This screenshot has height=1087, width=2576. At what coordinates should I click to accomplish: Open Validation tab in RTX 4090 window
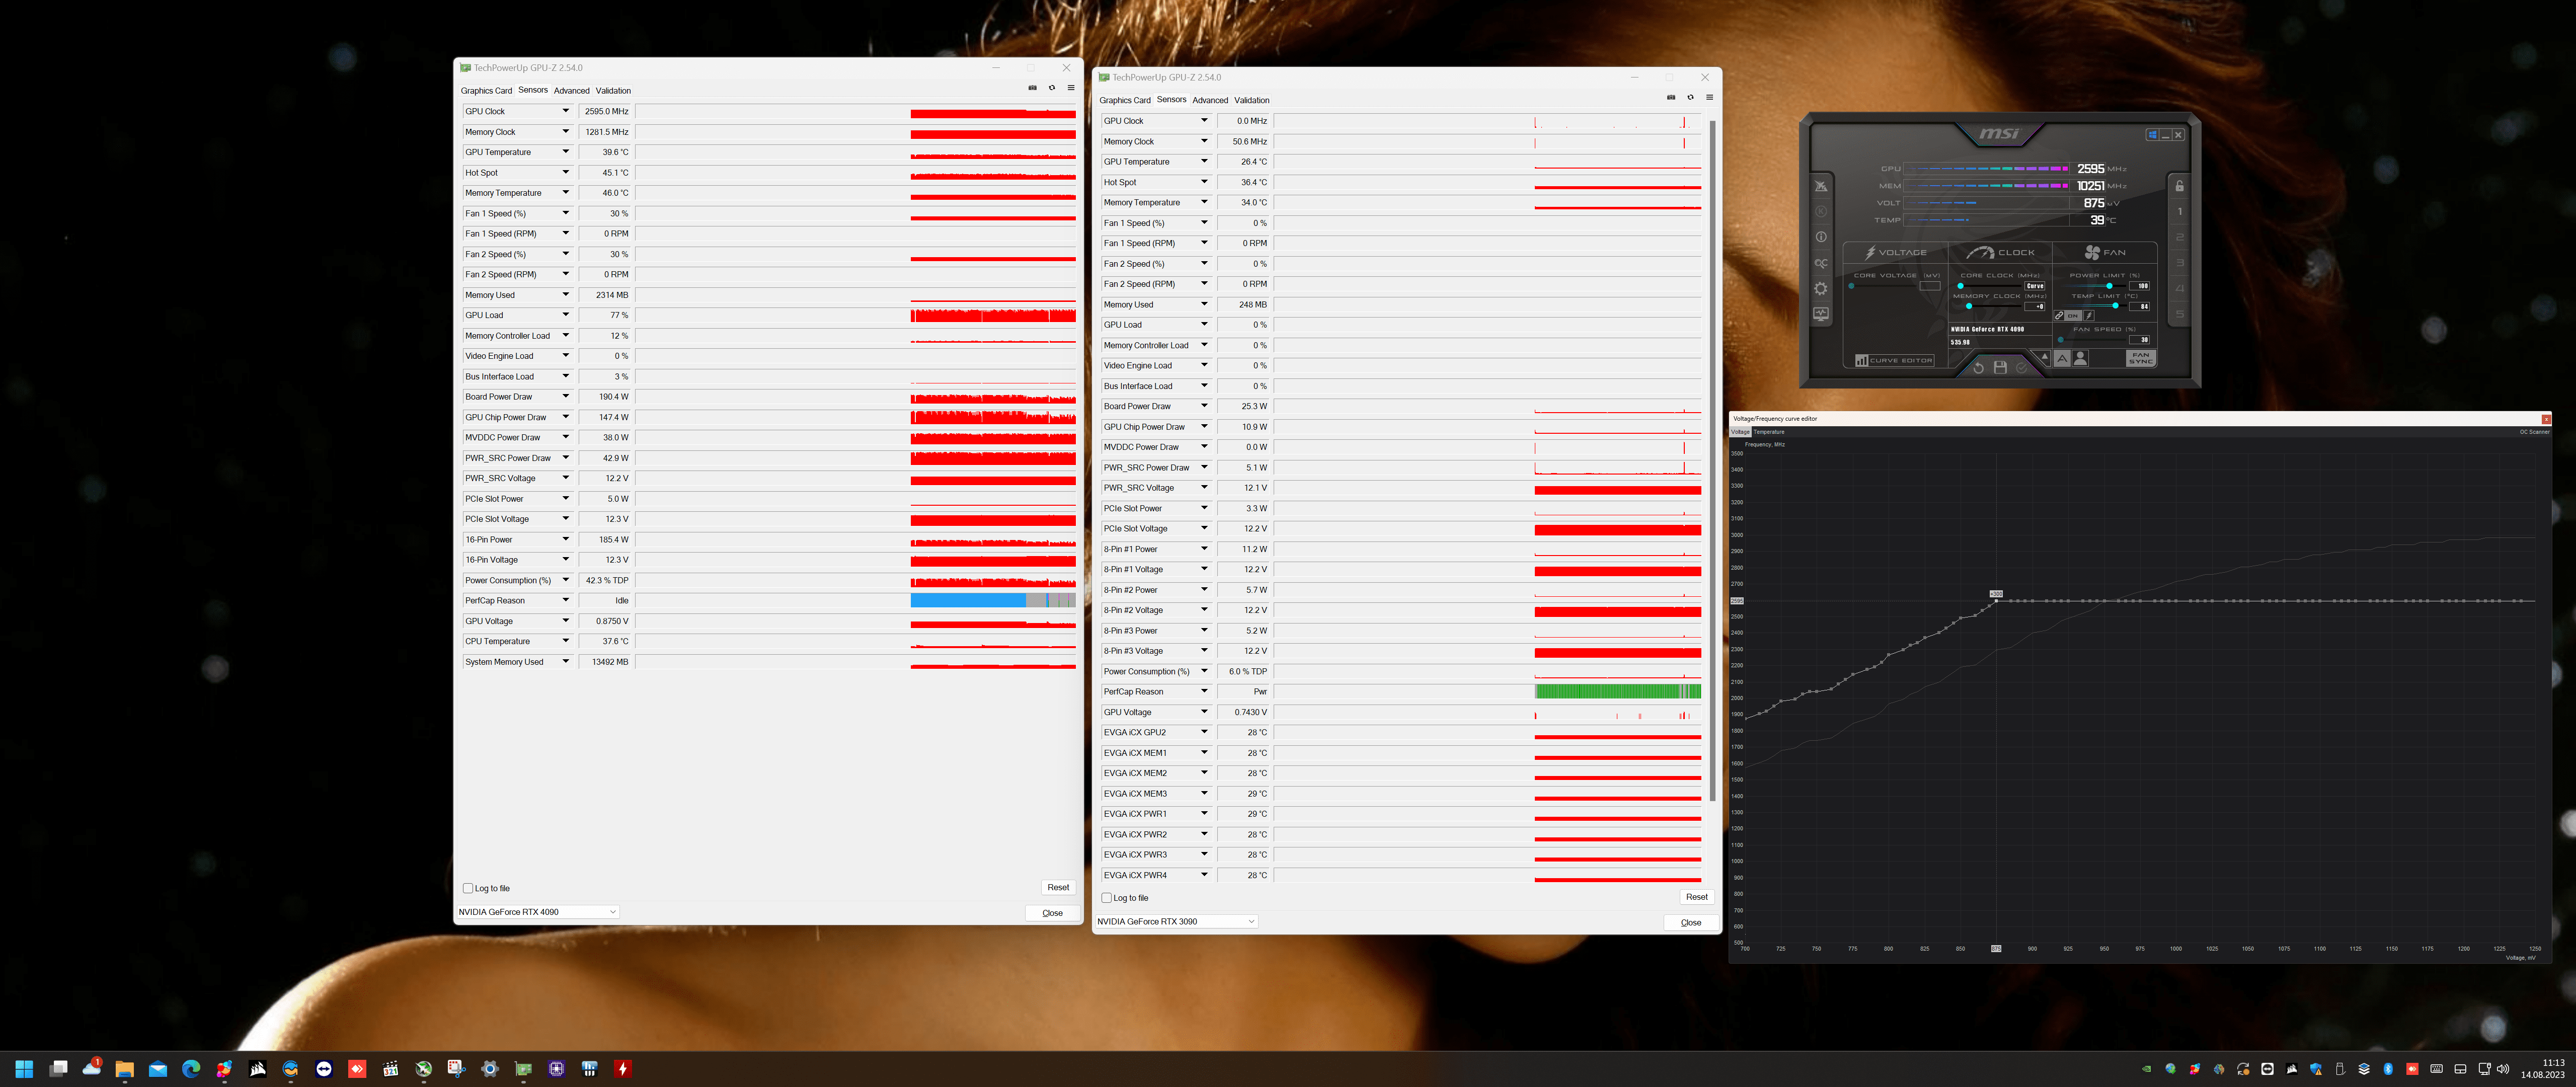[x=613, y=90]
